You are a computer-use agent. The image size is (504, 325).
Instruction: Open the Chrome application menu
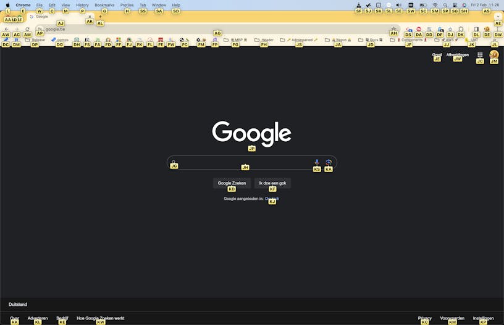coord(23,5)
